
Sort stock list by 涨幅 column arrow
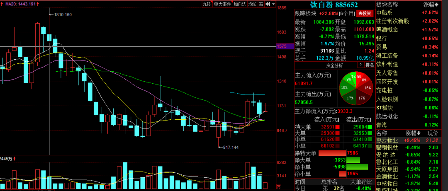[x=419, y=133]
